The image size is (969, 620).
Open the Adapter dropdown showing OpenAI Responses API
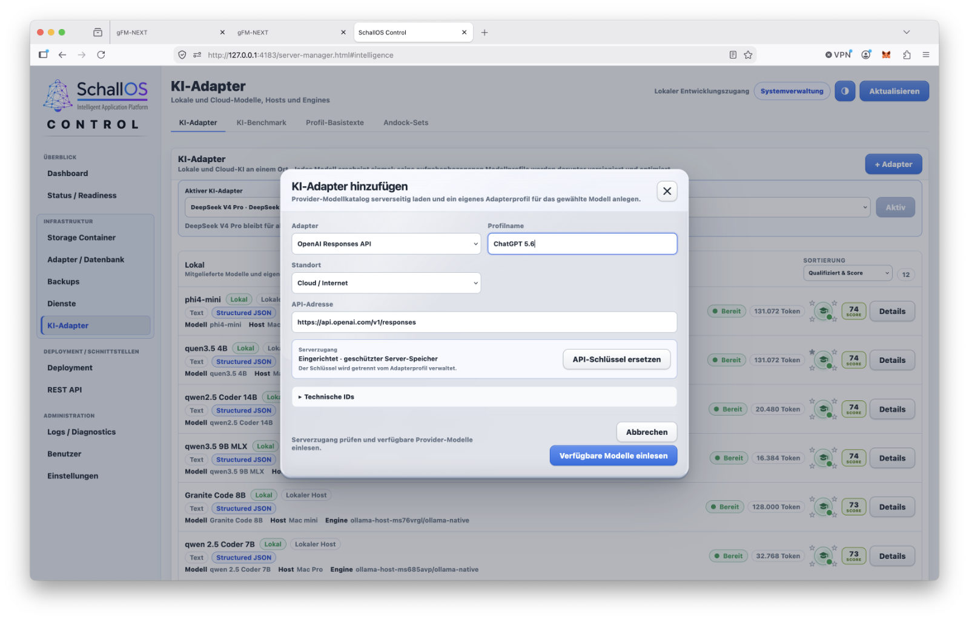pos(386,244)
